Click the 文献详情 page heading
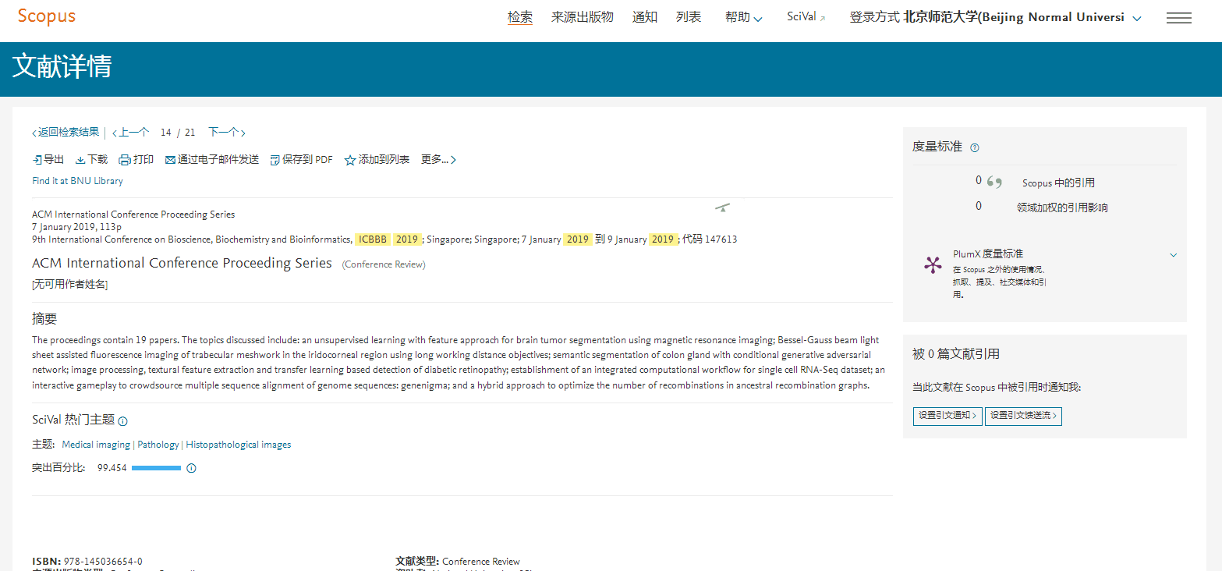The height and width of the screenshot is (571, 1222). pos(62,67)
